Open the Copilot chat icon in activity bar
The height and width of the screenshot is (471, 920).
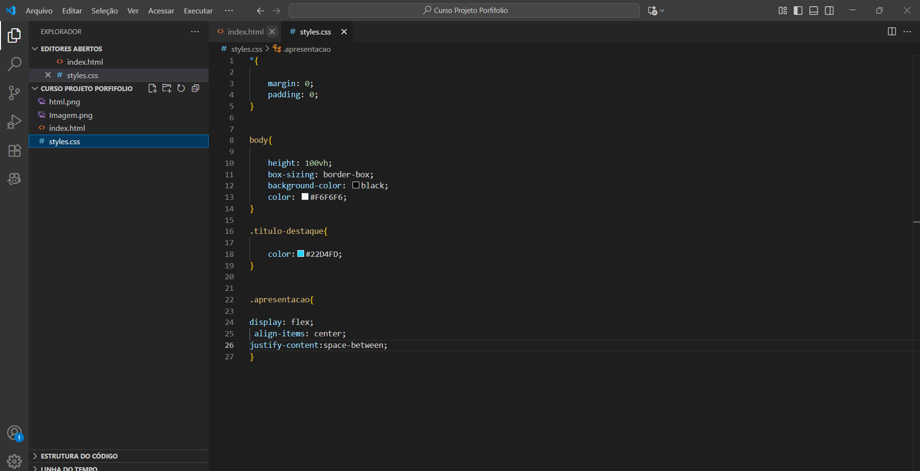[14, 179]
